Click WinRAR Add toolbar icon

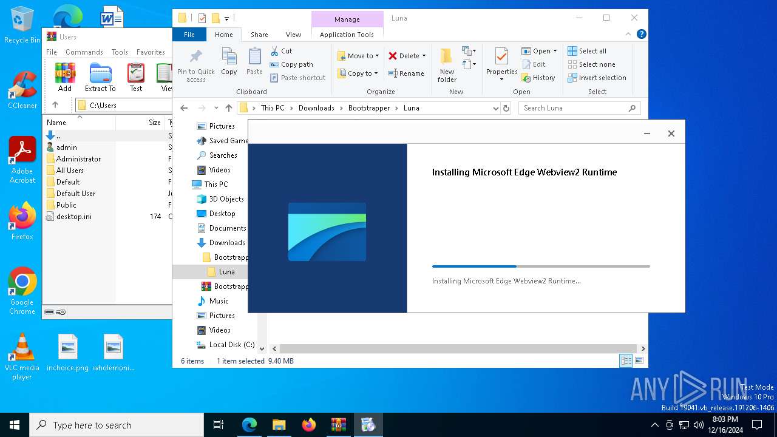pyautogui.click(x=65, y=78)
